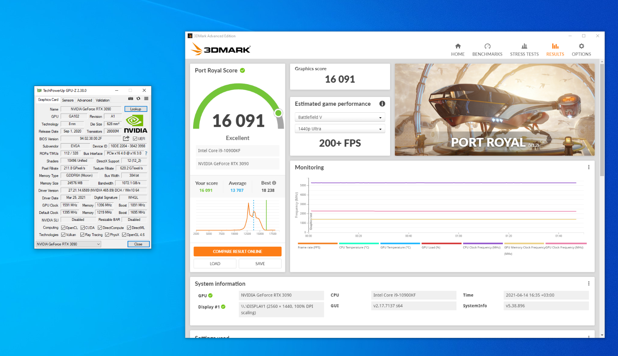618x356 pixels.
Task: Click the Driver Version field in GPU-Z
Action: click(104, 190)
